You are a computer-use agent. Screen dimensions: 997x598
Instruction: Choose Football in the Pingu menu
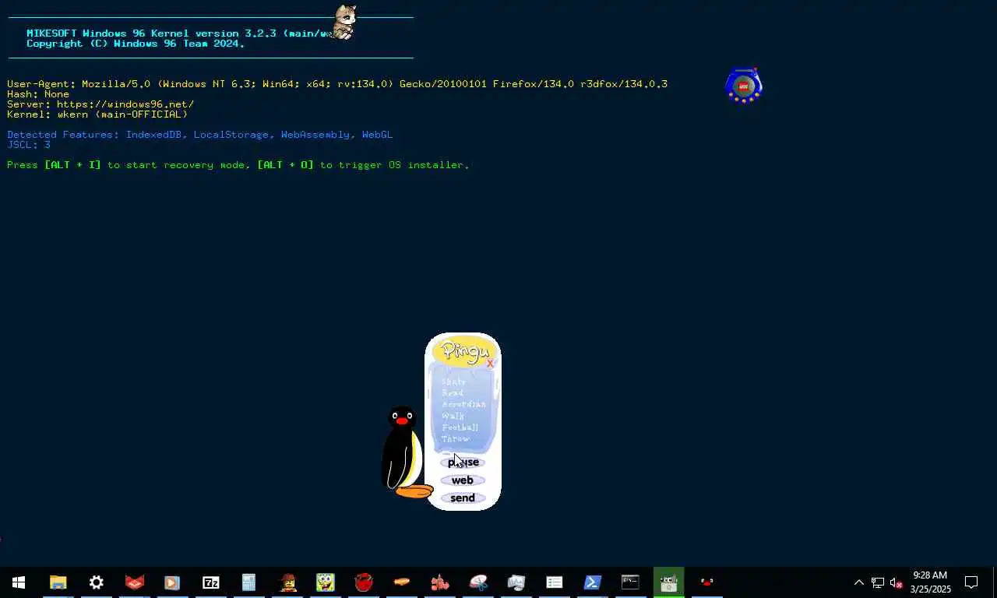point(460,427)
